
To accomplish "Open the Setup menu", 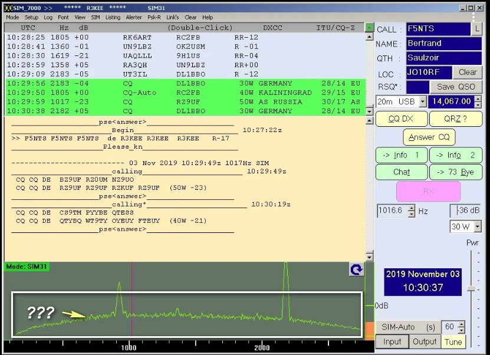I will (x=31, y=18).
